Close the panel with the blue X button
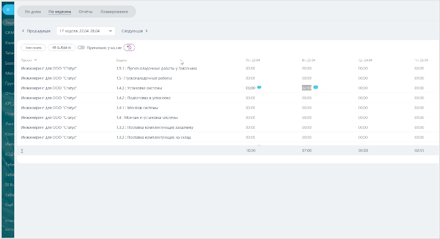Screen dimensions: 440x239 coord(8,9)
